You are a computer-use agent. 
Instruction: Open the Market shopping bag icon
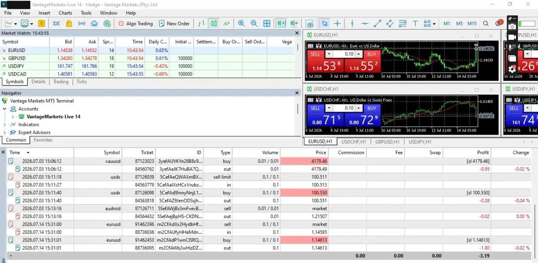click(x=69, y=23)
